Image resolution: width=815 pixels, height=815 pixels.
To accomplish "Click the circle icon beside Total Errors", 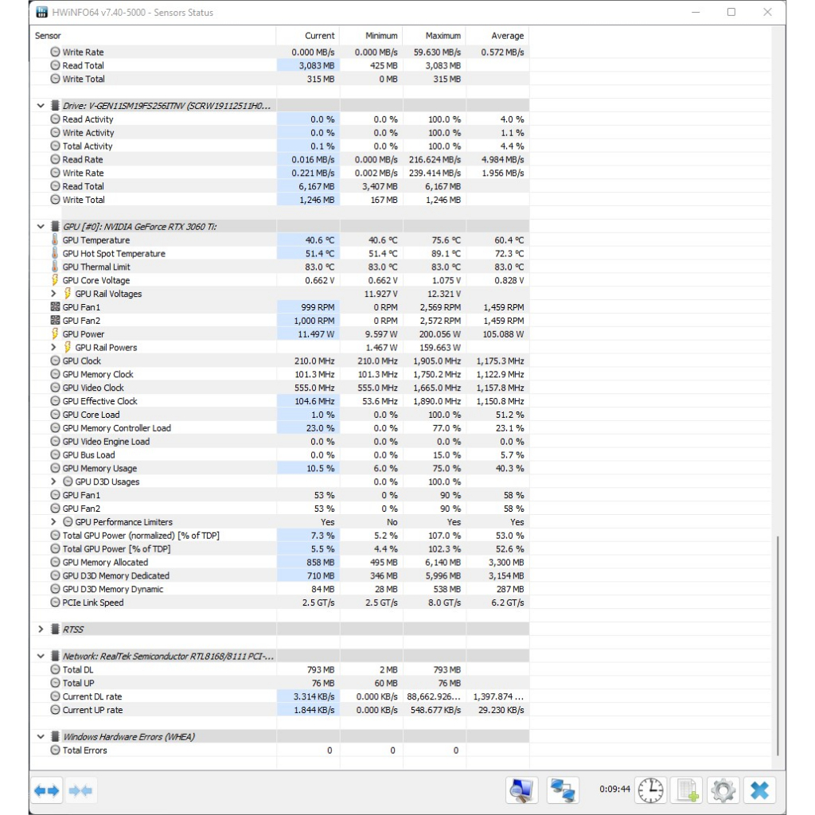I will point(55,750).
